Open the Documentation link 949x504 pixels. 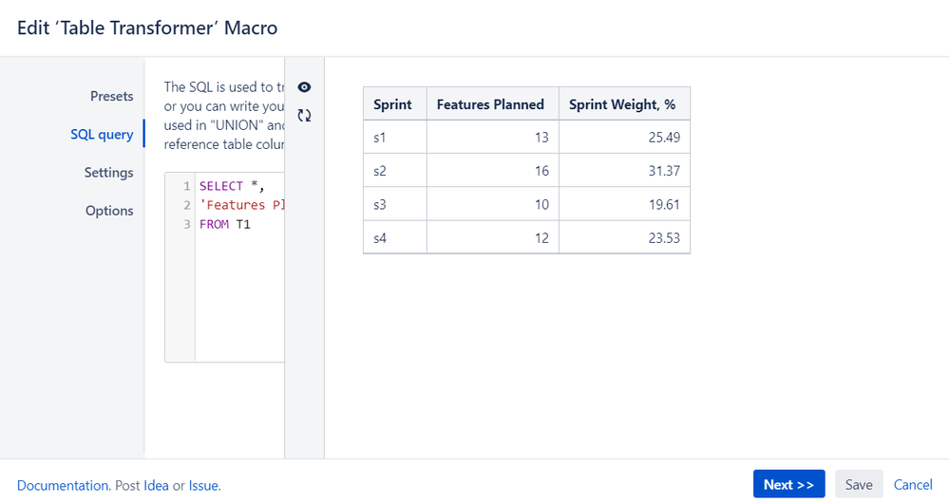point(63,485)
